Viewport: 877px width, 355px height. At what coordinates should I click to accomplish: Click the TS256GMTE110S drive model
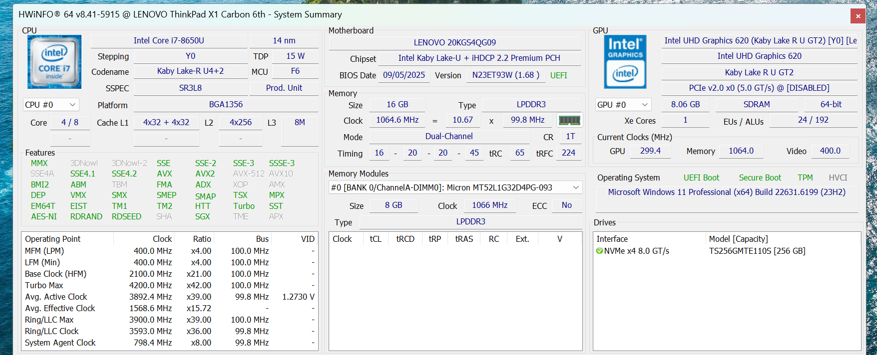coord(757,251)
